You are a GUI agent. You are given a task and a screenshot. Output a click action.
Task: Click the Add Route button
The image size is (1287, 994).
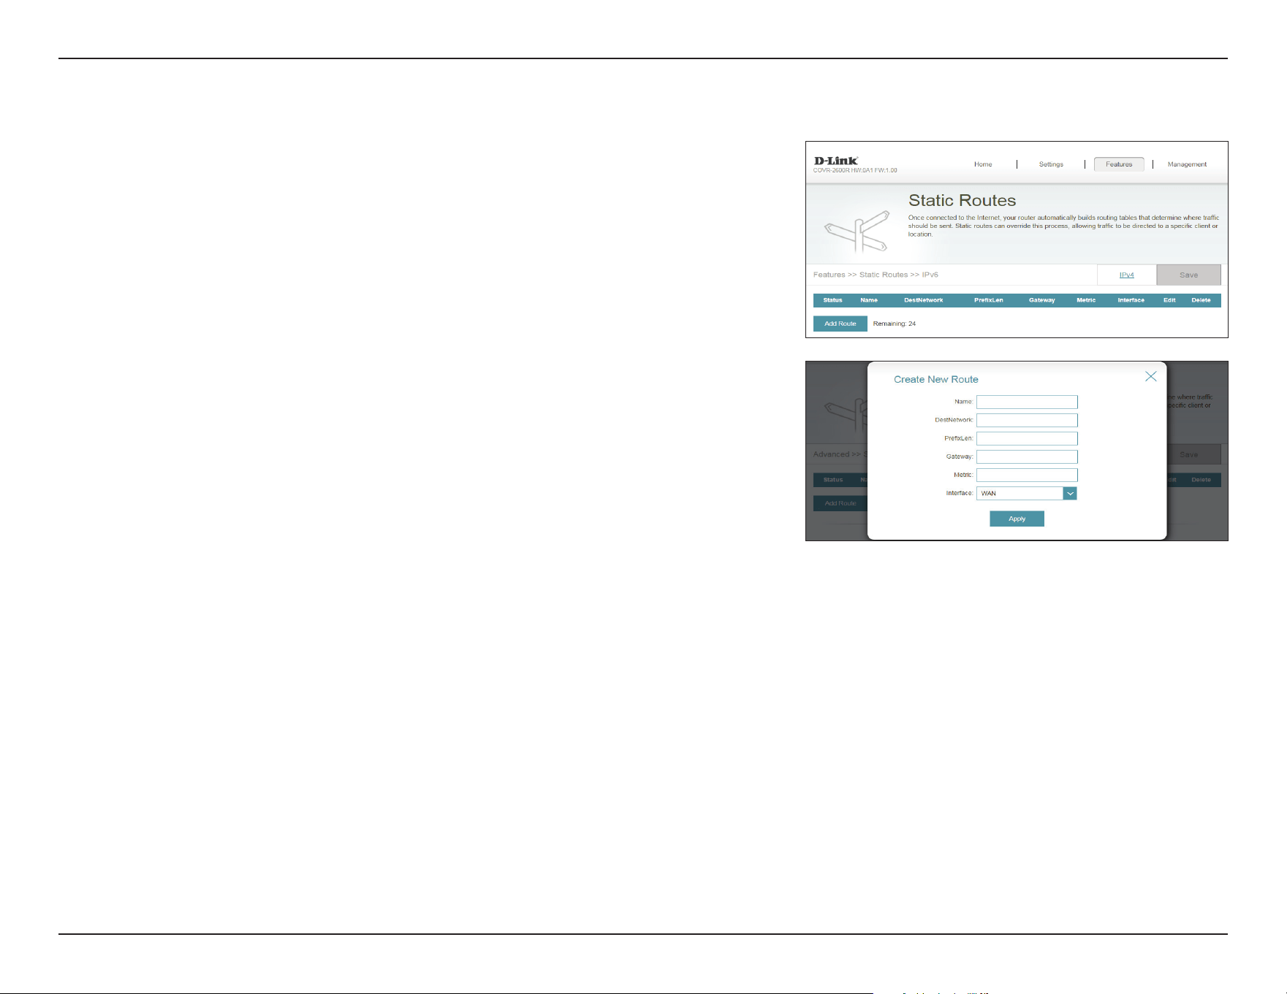(840, 324)
